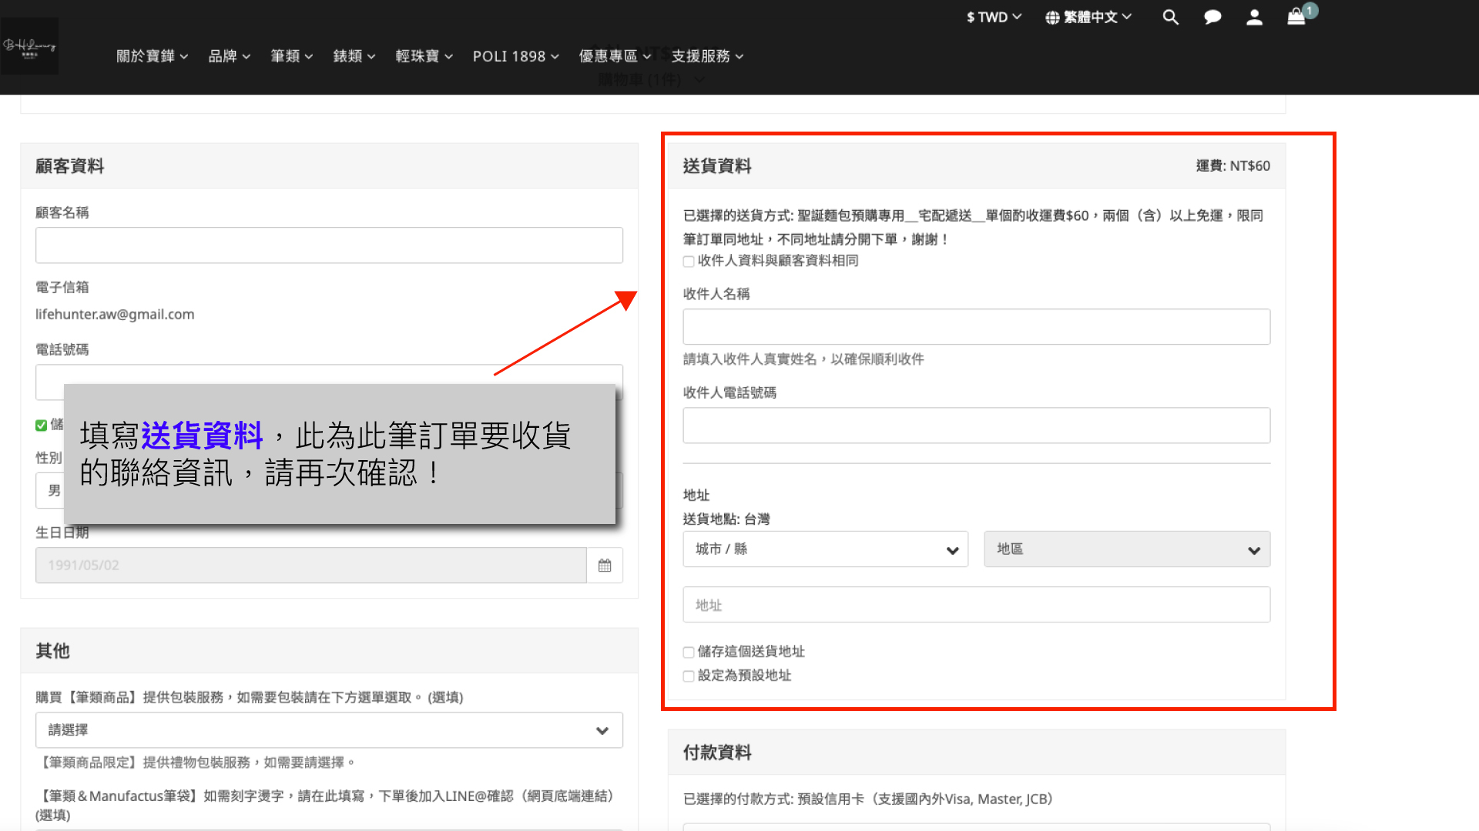Open the 支援服務 menu

706,56
